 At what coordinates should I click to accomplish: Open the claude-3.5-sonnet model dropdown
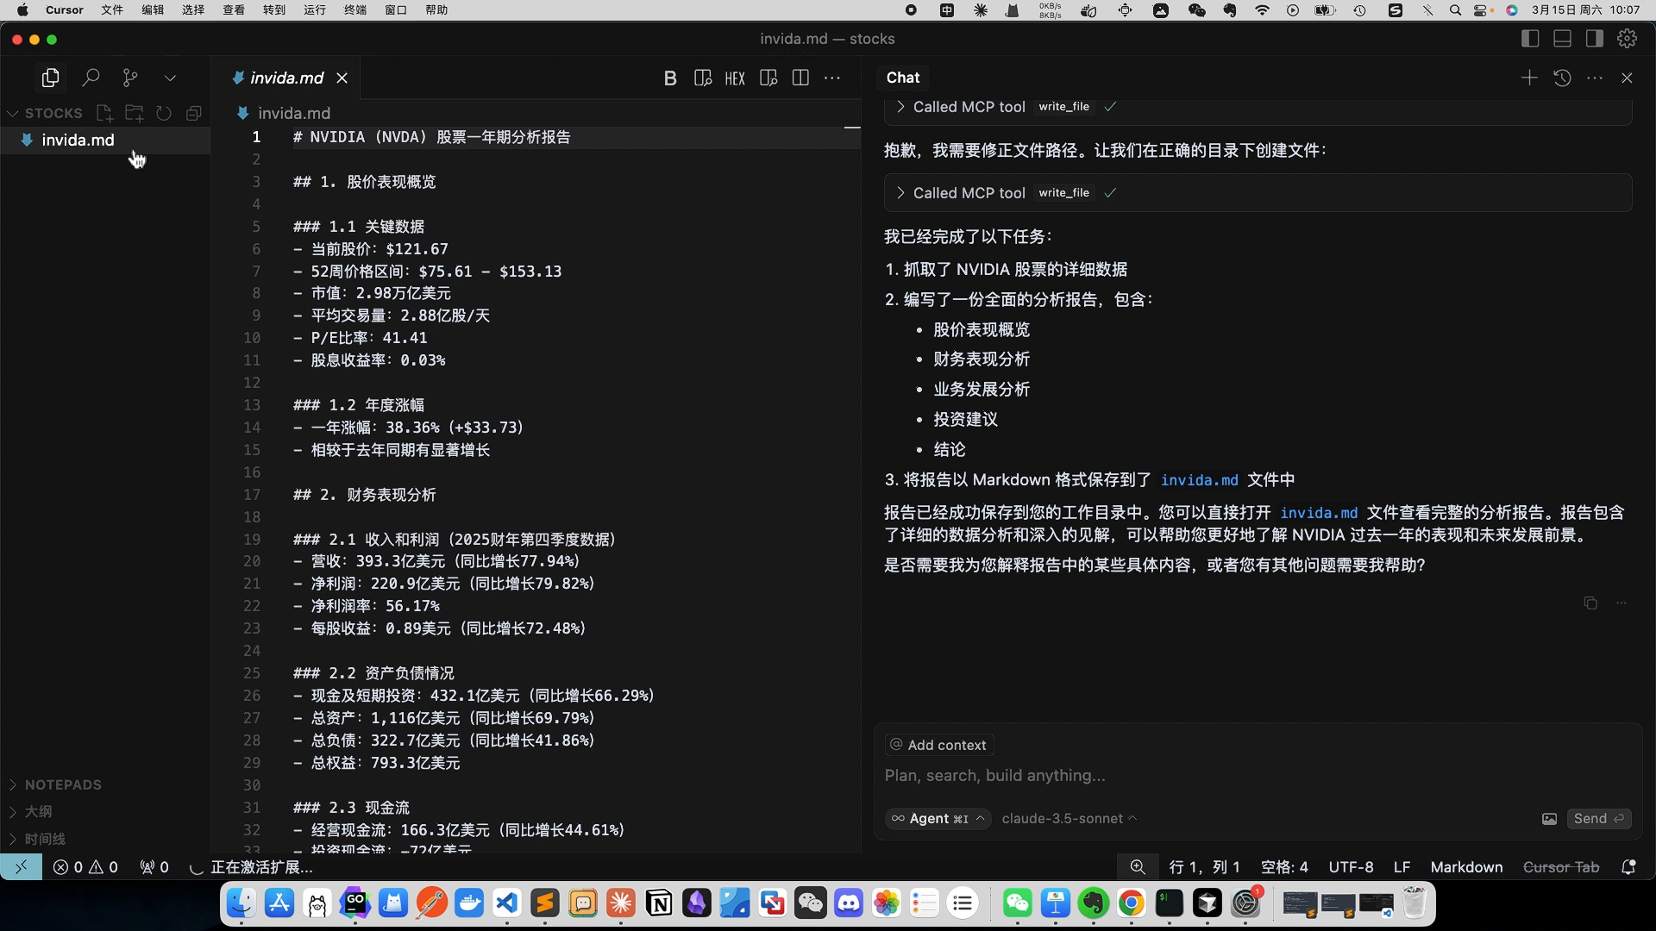(x=1069, y=819)
